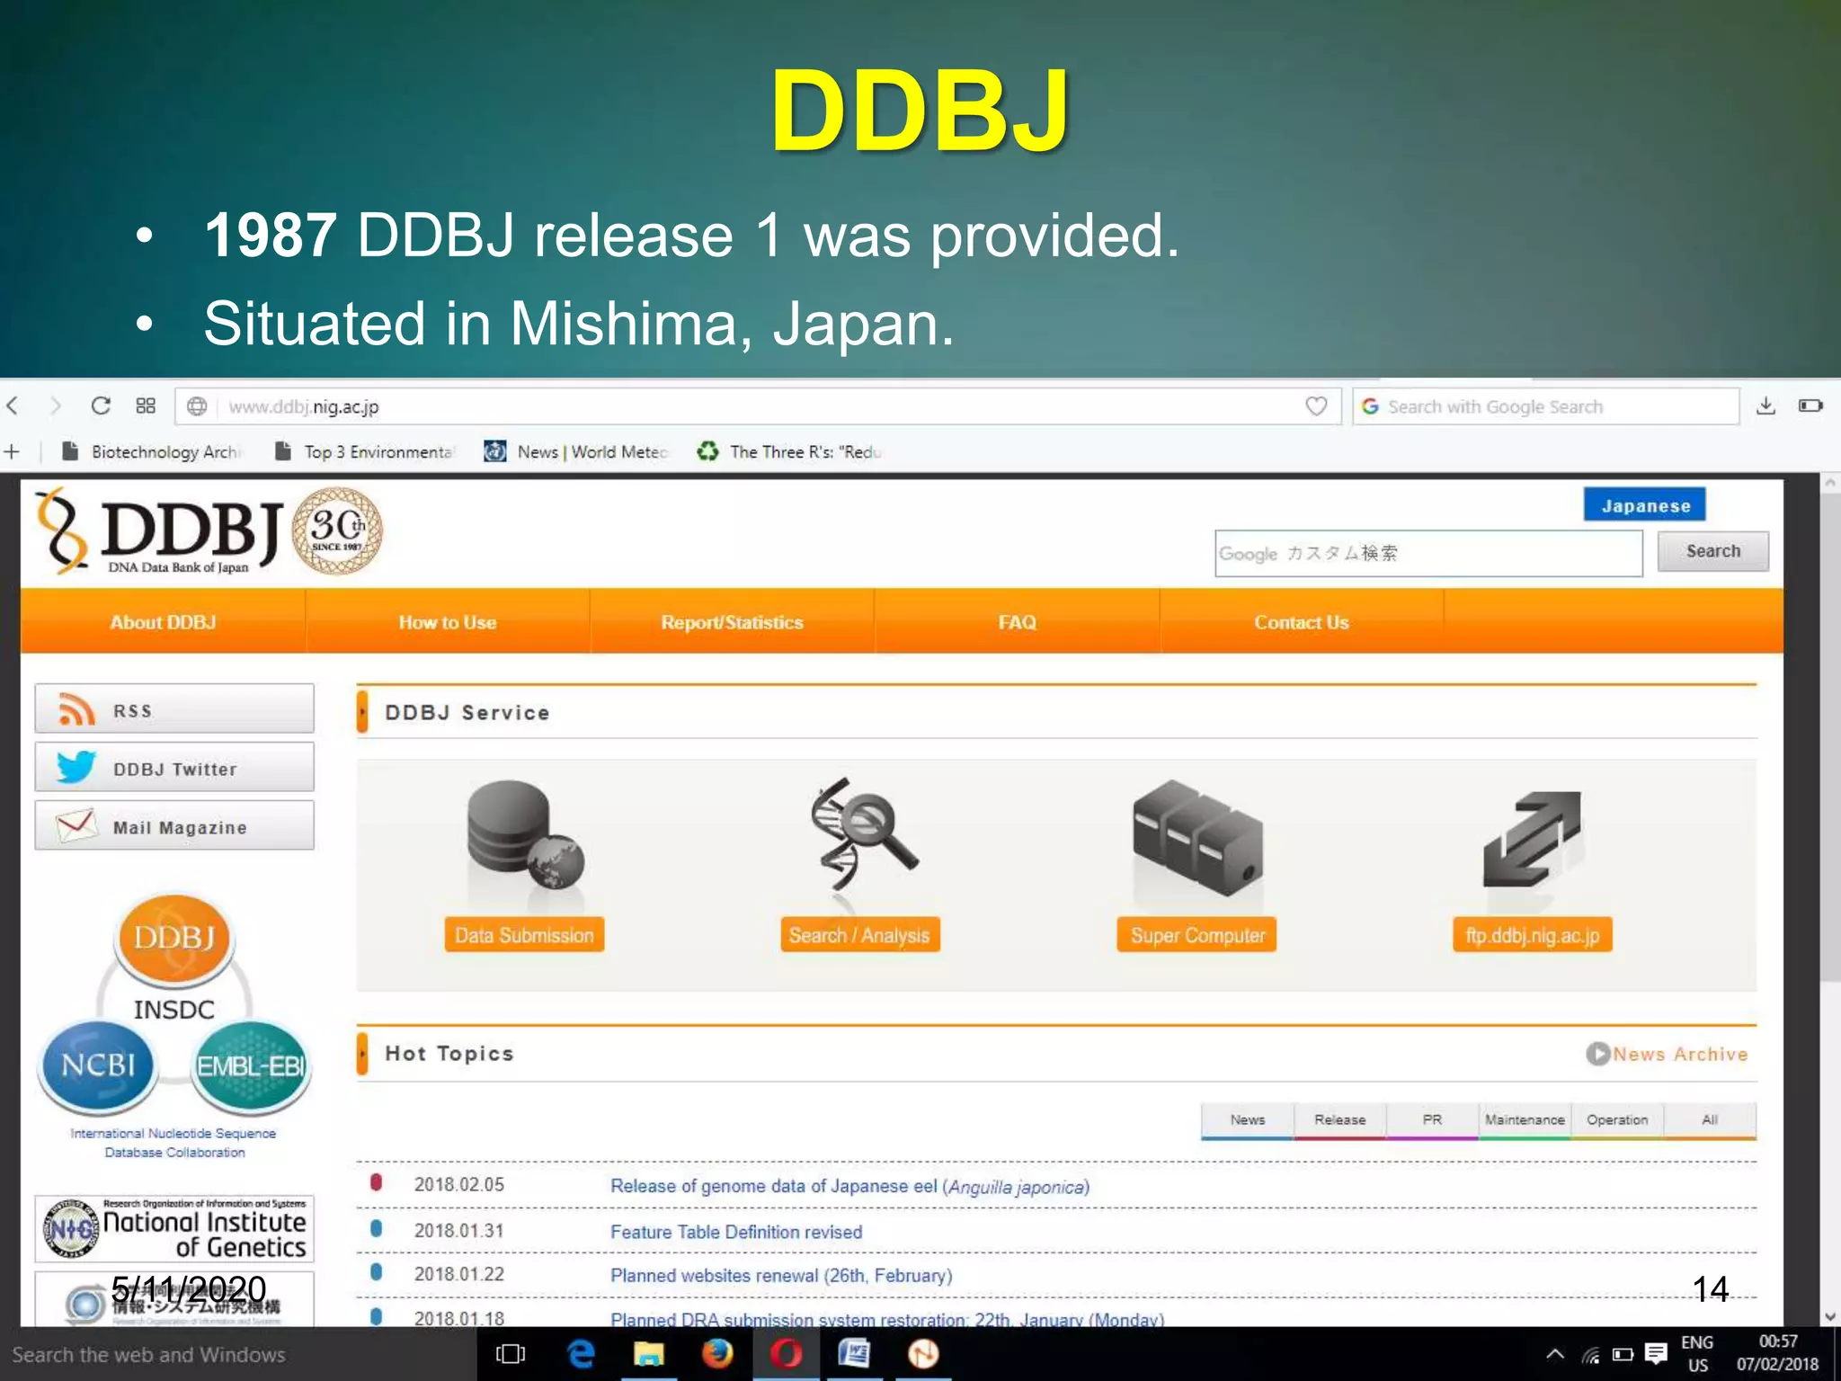Image resolution: width=1841 pixels, height=1381 pixels.
Task: Open the Report/Statistics menu
Action: point(732,622)
